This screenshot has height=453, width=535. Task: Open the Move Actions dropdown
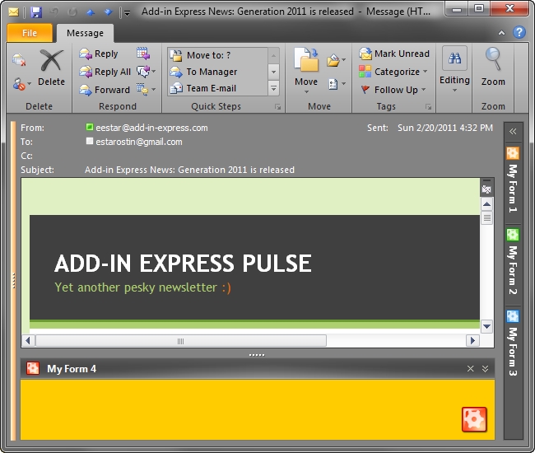coord(337,84)
